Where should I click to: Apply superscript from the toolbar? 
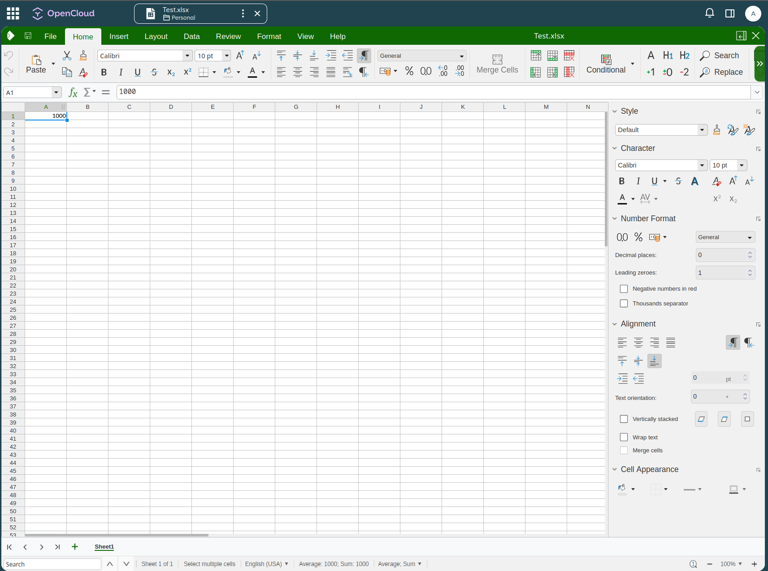(187, 72)
